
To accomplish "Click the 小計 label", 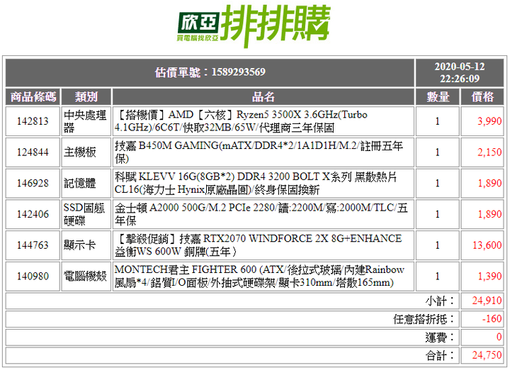I will 439,301.
